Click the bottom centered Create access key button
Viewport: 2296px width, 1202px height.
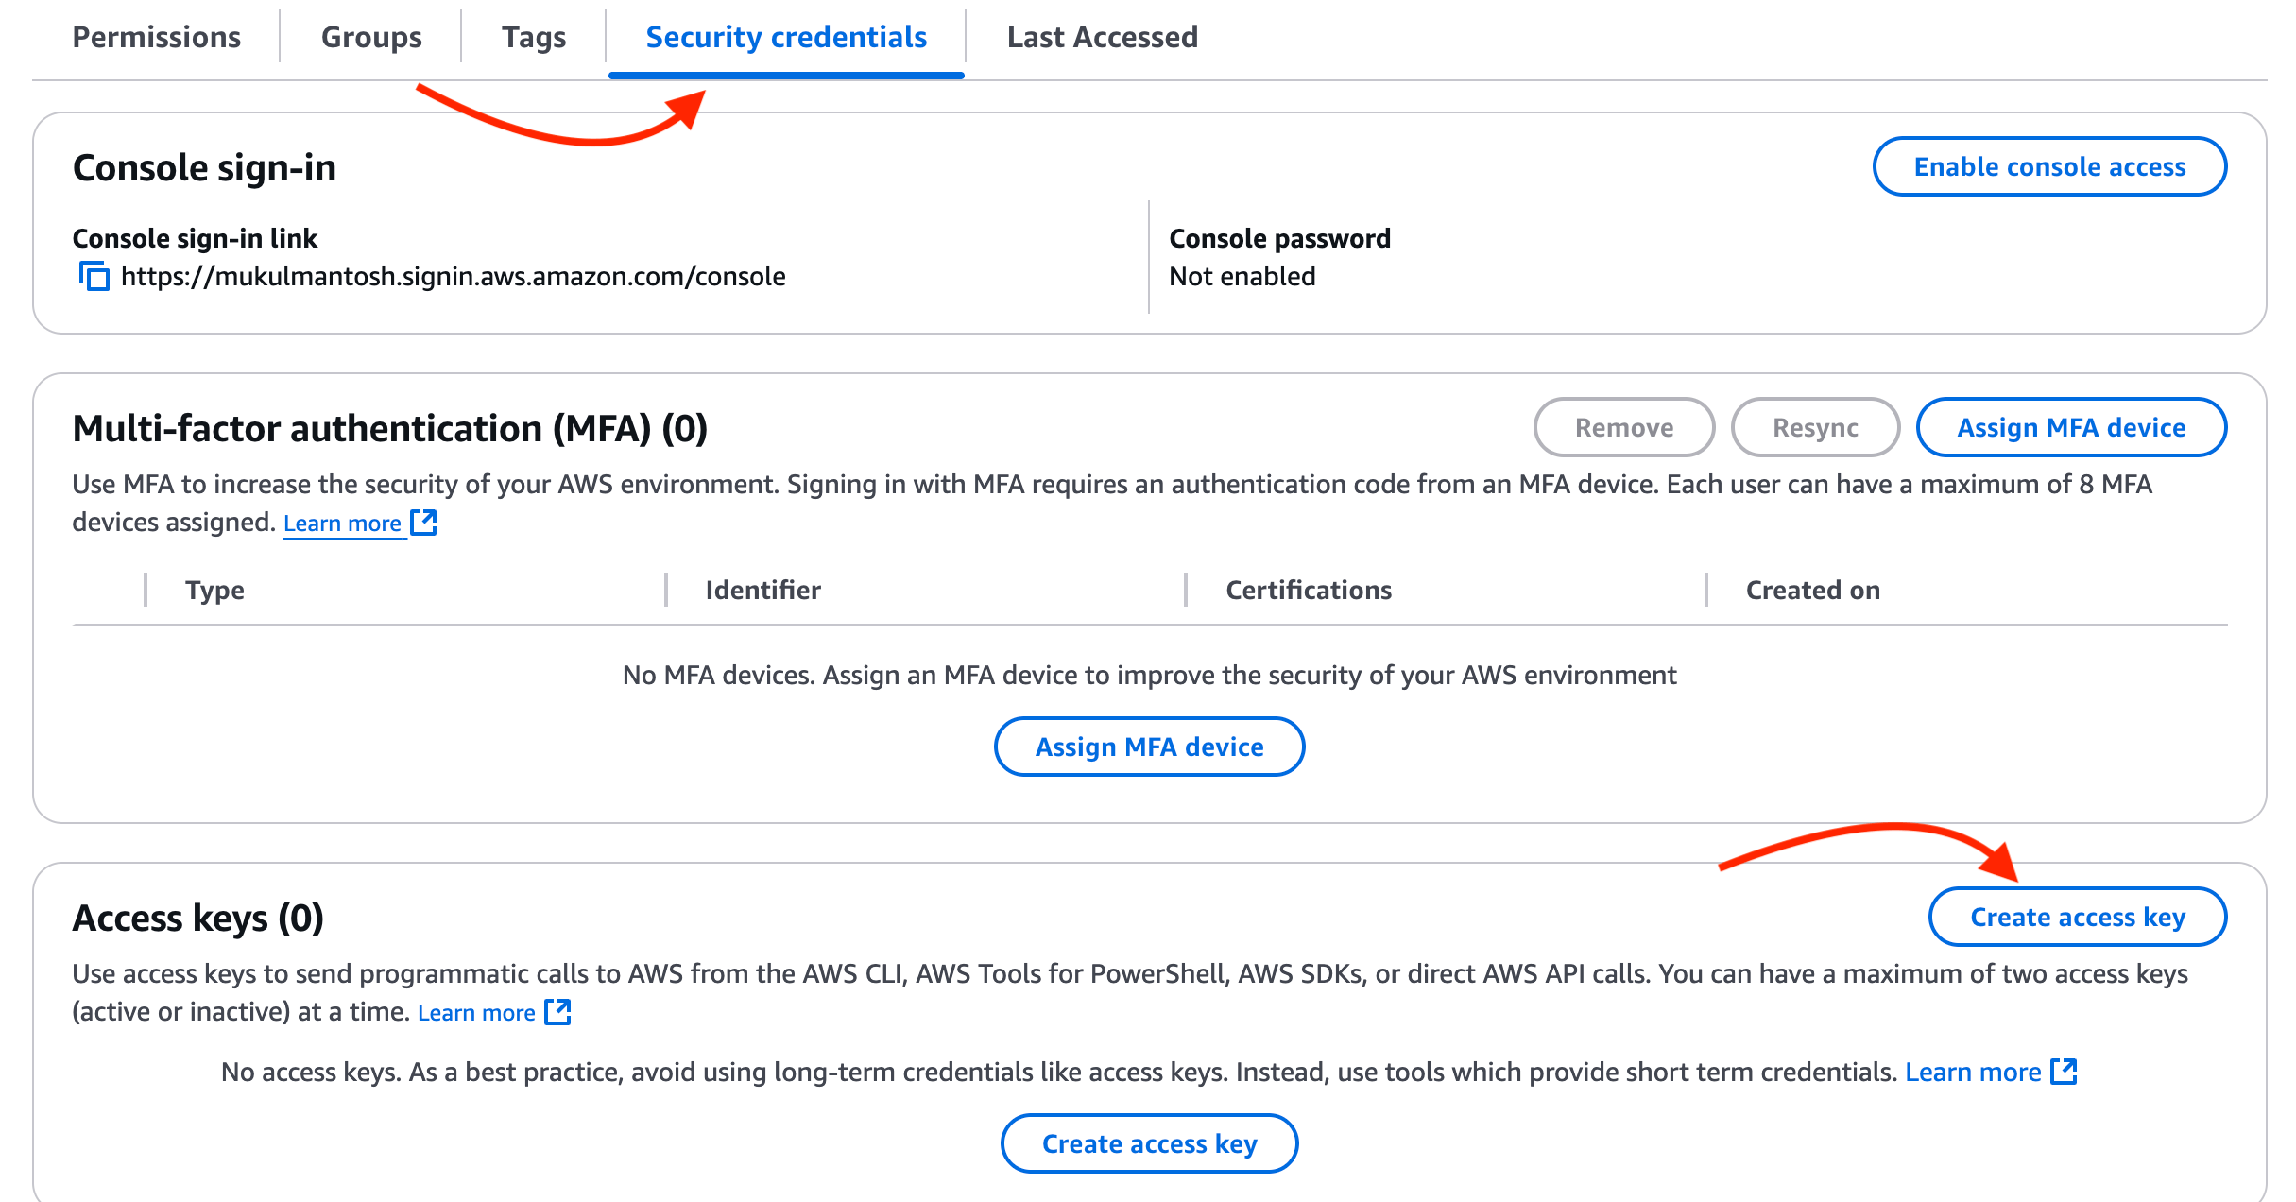click(1149, 1144)
